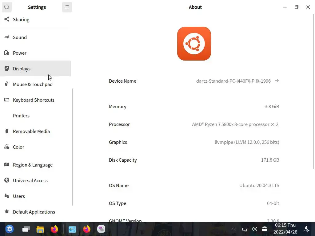Click the 171.8 GB disk capacity
The width and height of the screenshot is (315, 236).
coord(270,160)
